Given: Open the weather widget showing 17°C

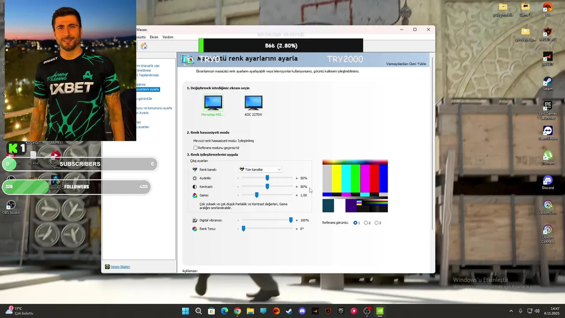Looking at the screenshot, I should click(x=20, y=311).
